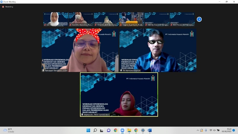
Task: Open Windows taskbar Search
Action: pyautogui.click(x=95, y=130)
